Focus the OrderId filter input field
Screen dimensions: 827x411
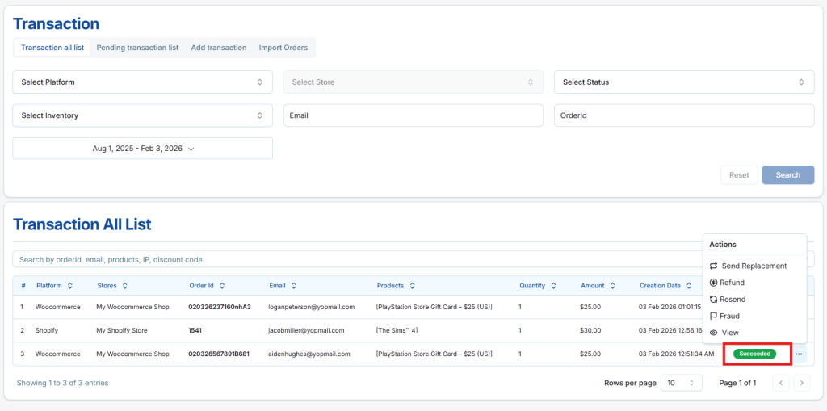click(683, 115)
